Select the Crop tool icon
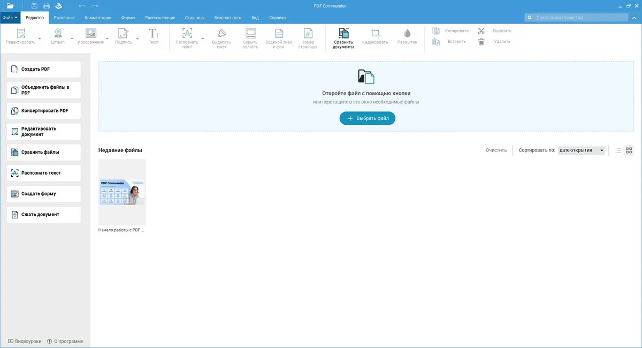 (375, 34)
